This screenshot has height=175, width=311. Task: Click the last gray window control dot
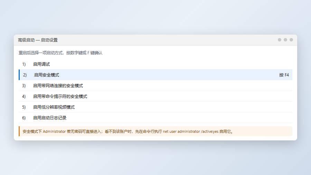291,40
